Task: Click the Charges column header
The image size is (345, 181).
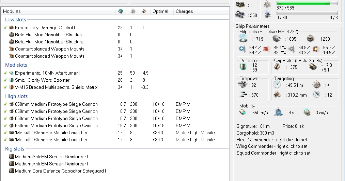Action: [184, 11]
